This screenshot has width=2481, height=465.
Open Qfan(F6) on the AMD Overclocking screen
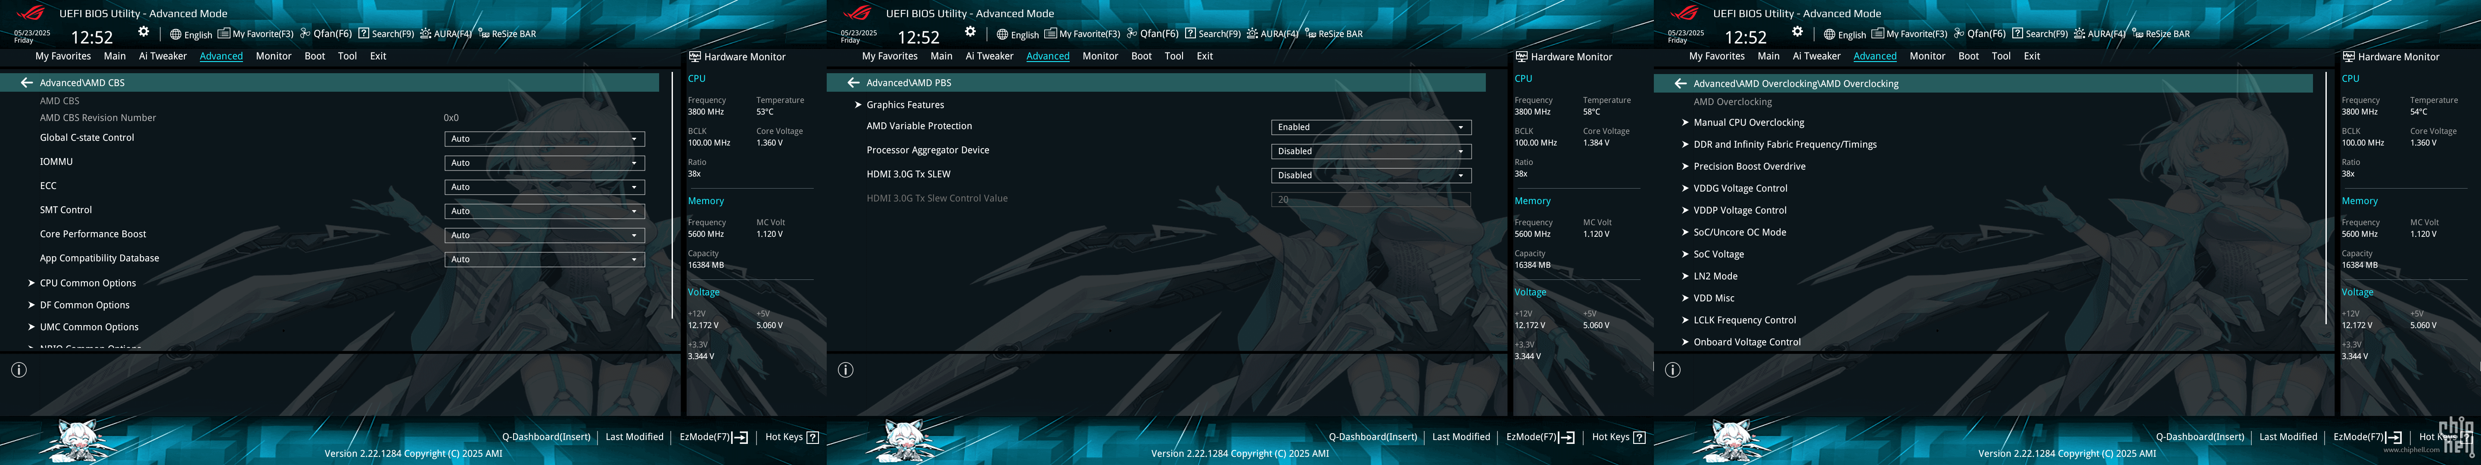[x=1980, y=34]
